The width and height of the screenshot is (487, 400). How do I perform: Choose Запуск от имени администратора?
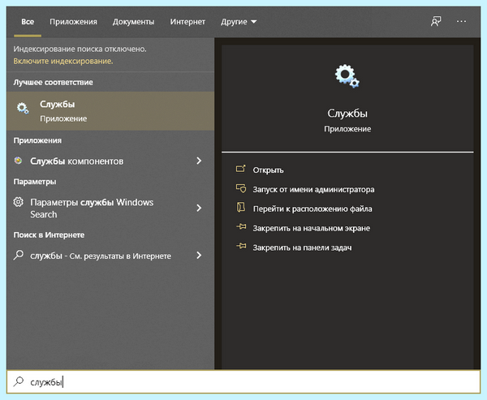click(313, 189)
